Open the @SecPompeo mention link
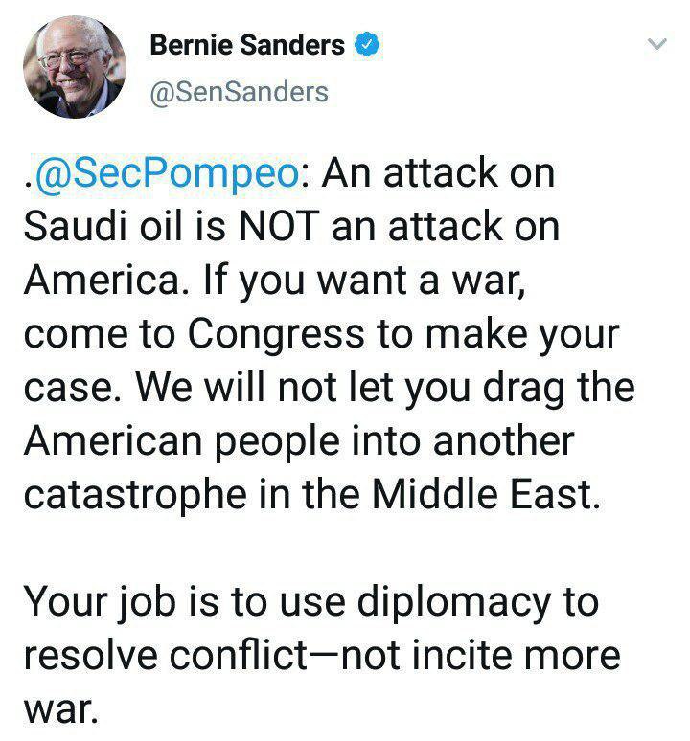Viewport: 690px width, 741px height. tap(171, 174)
